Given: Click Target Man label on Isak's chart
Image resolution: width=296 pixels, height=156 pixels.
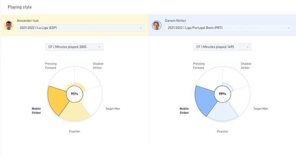Looking at the screenshot, I should 112,109.
